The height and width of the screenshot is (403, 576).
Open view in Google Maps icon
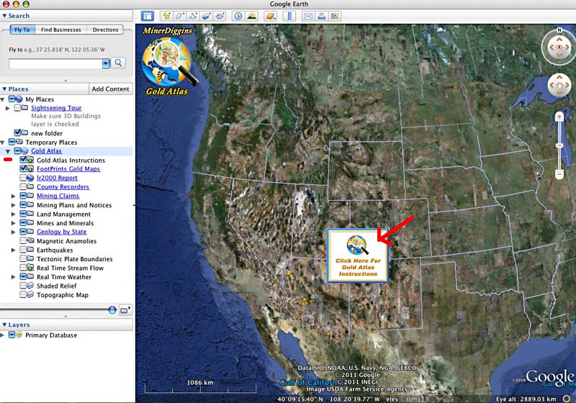click(335, 16)
